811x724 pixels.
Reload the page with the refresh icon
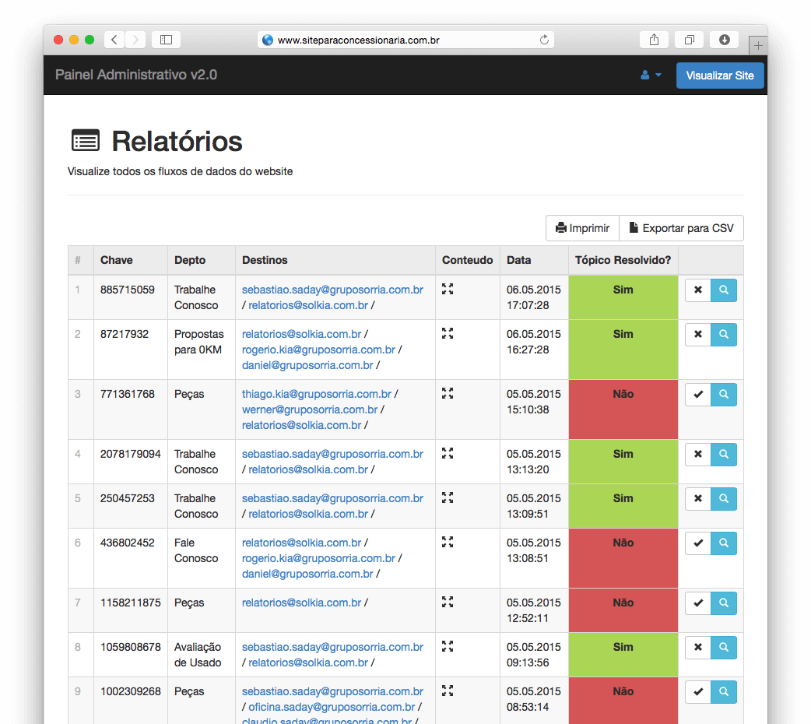tap(544, 40)
